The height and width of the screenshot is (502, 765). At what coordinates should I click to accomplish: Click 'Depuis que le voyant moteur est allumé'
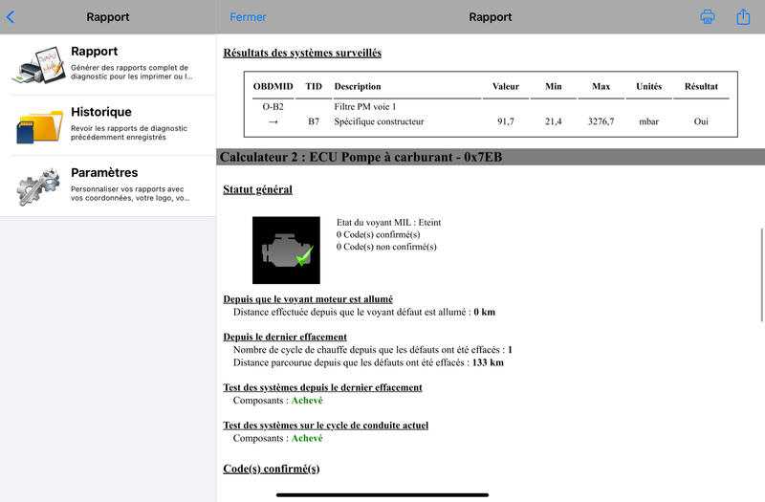[x=308, y=299]
